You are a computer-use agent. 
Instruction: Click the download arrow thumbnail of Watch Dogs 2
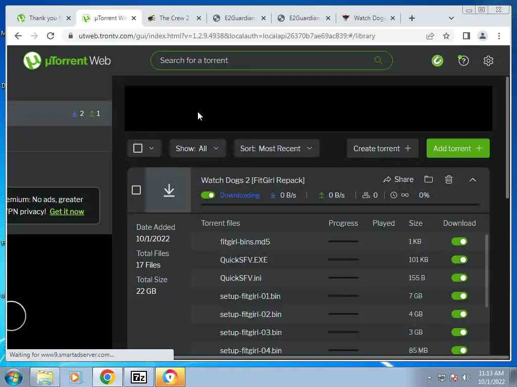(x=169, y=190)
